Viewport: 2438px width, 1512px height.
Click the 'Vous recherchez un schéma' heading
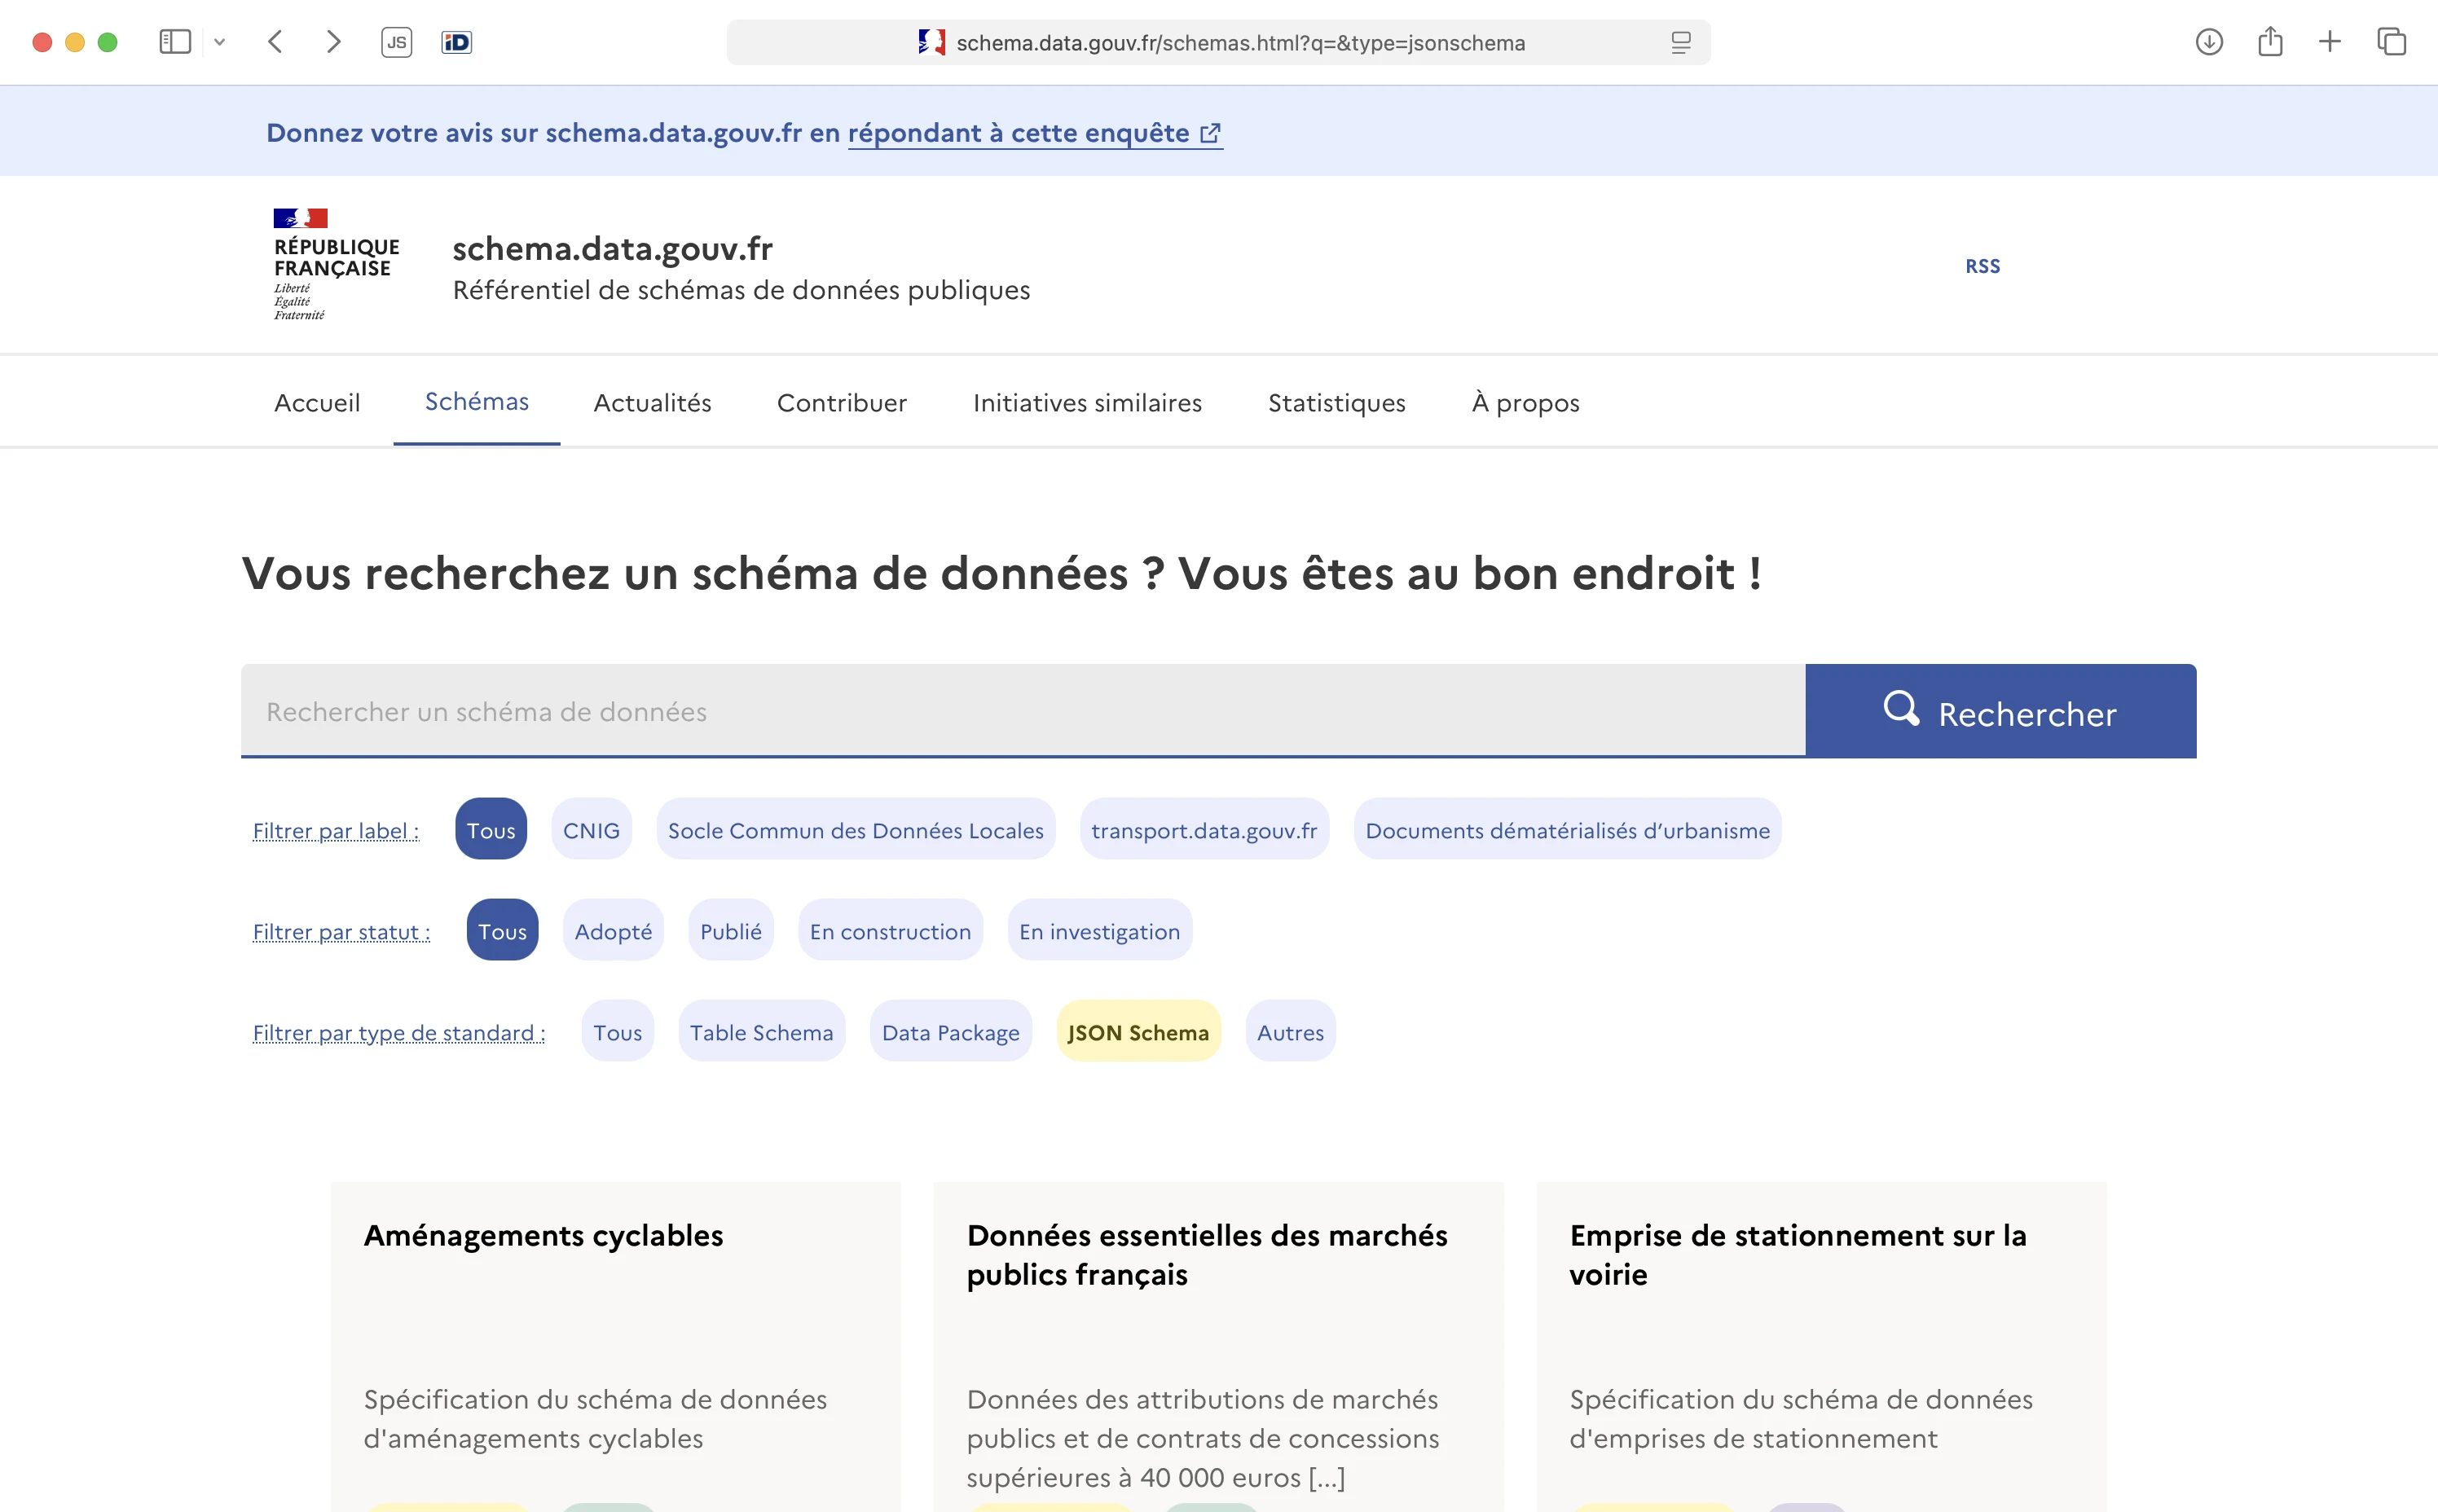click(1001, 574)
